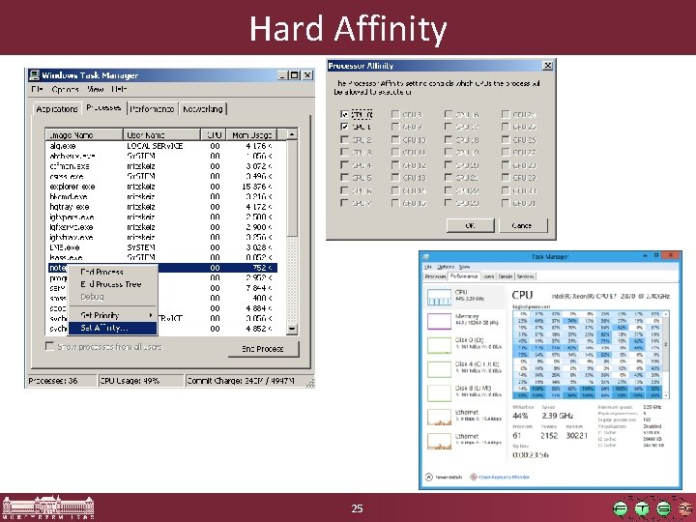Check the CPU 13 checkbox

pyautogui.click(x=395, y=178)
